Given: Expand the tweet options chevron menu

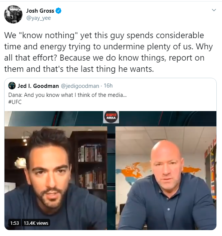Looking at the screenshot, I should (214, 10).
